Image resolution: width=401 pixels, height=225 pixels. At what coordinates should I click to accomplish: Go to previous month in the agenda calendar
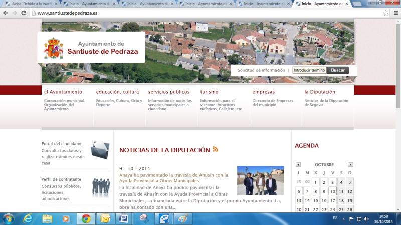pos(298,165)
